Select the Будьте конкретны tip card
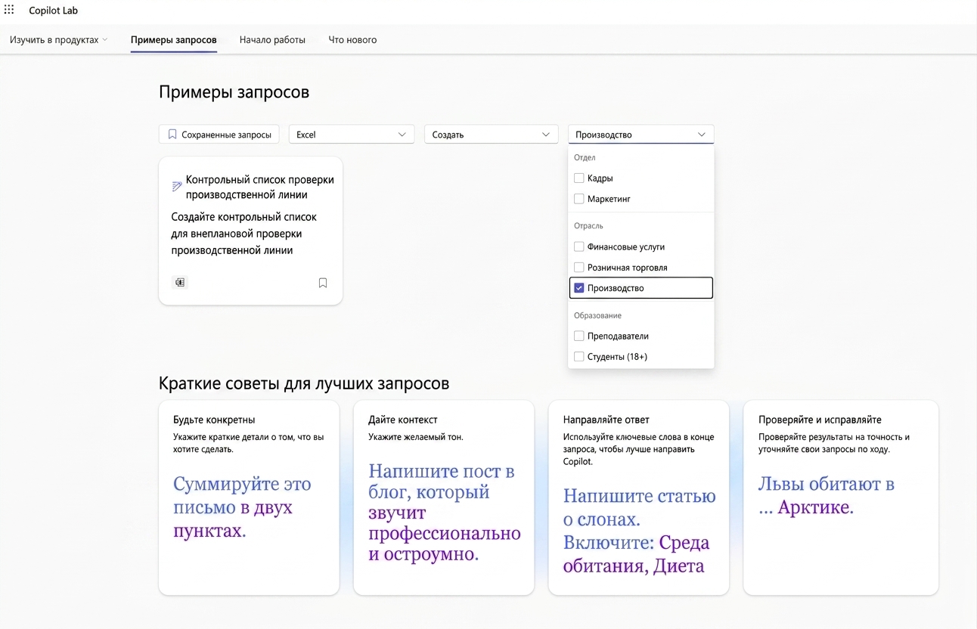 249,498
